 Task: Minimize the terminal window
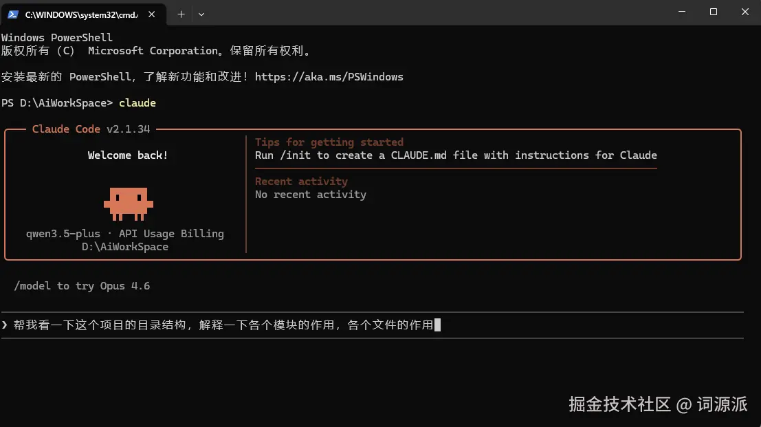coord(682,12)
